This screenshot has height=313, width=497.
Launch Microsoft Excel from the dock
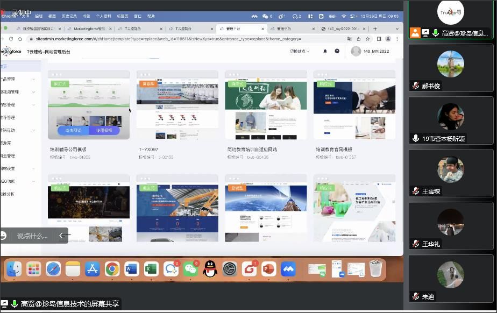pos(151,269)
